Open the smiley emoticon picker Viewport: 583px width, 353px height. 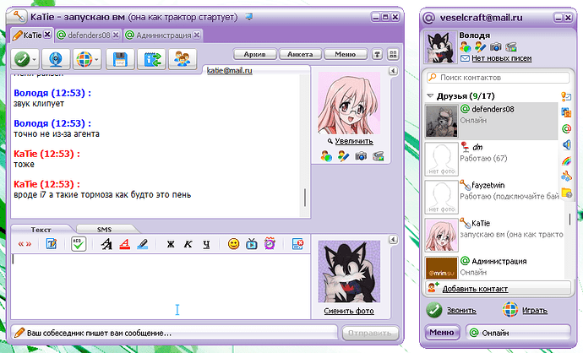click(234, 244)
